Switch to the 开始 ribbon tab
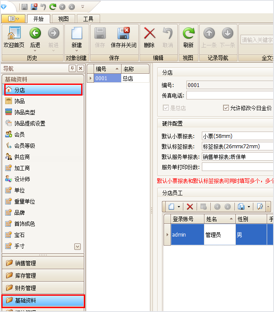This screenshot has height=312, width=274. (x=39, y=19)
